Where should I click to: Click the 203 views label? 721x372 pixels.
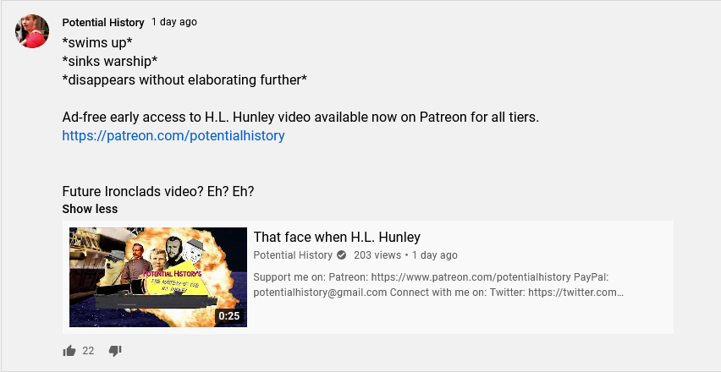377,254
